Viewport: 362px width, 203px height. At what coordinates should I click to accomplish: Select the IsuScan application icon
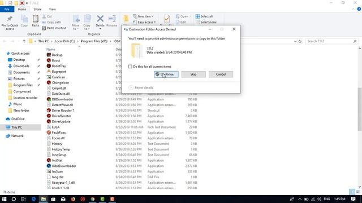(x=49, y=171)
